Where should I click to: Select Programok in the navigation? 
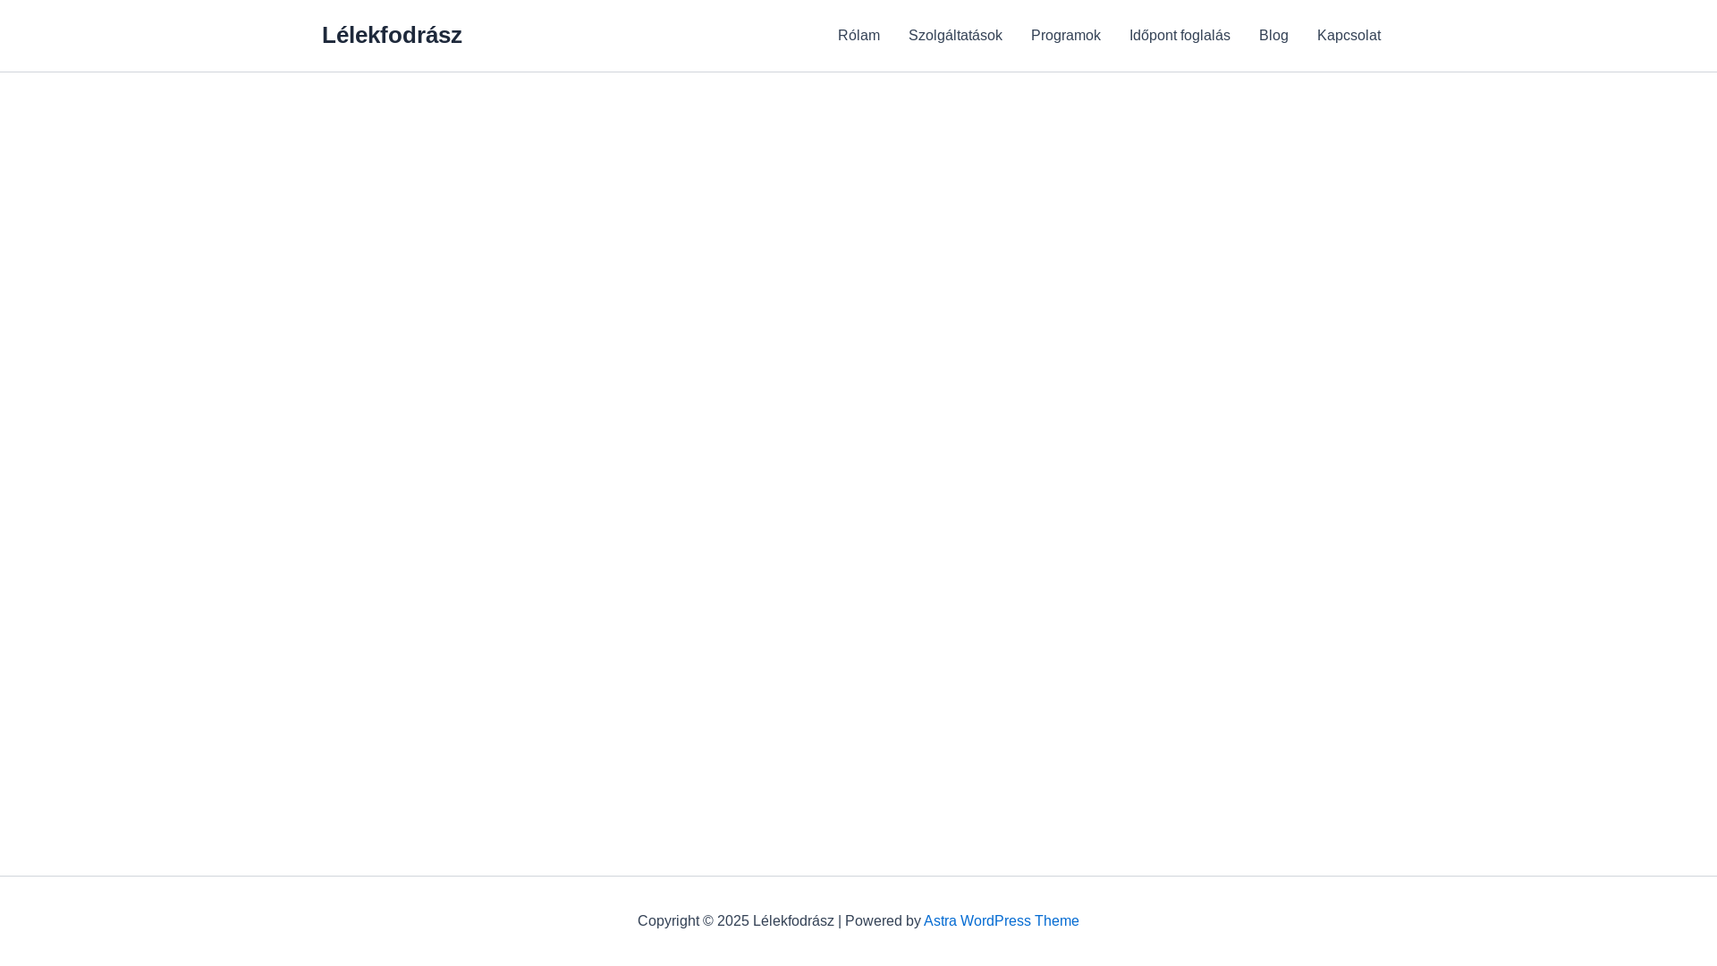tap(1065, 36)
